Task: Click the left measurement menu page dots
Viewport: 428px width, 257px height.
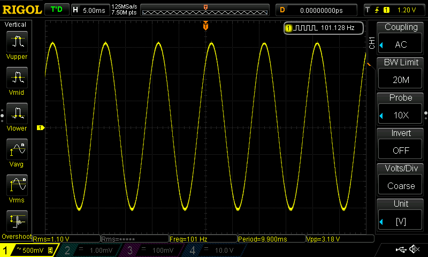Action: [x=2, y=116]
